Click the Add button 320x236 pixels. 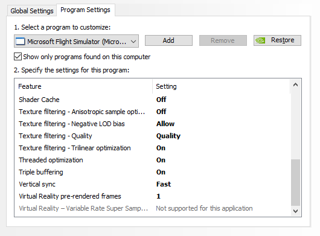(x=168, y=40)
